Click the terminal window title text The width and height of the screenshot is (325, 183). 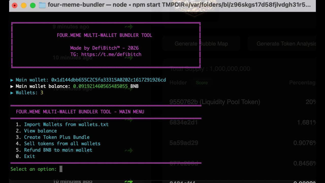coord(179,5)
